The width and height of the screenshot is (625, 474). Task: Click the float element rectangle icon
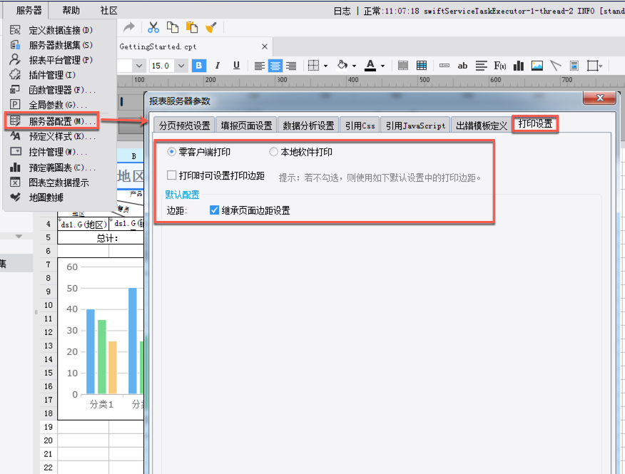pos(592,66)
